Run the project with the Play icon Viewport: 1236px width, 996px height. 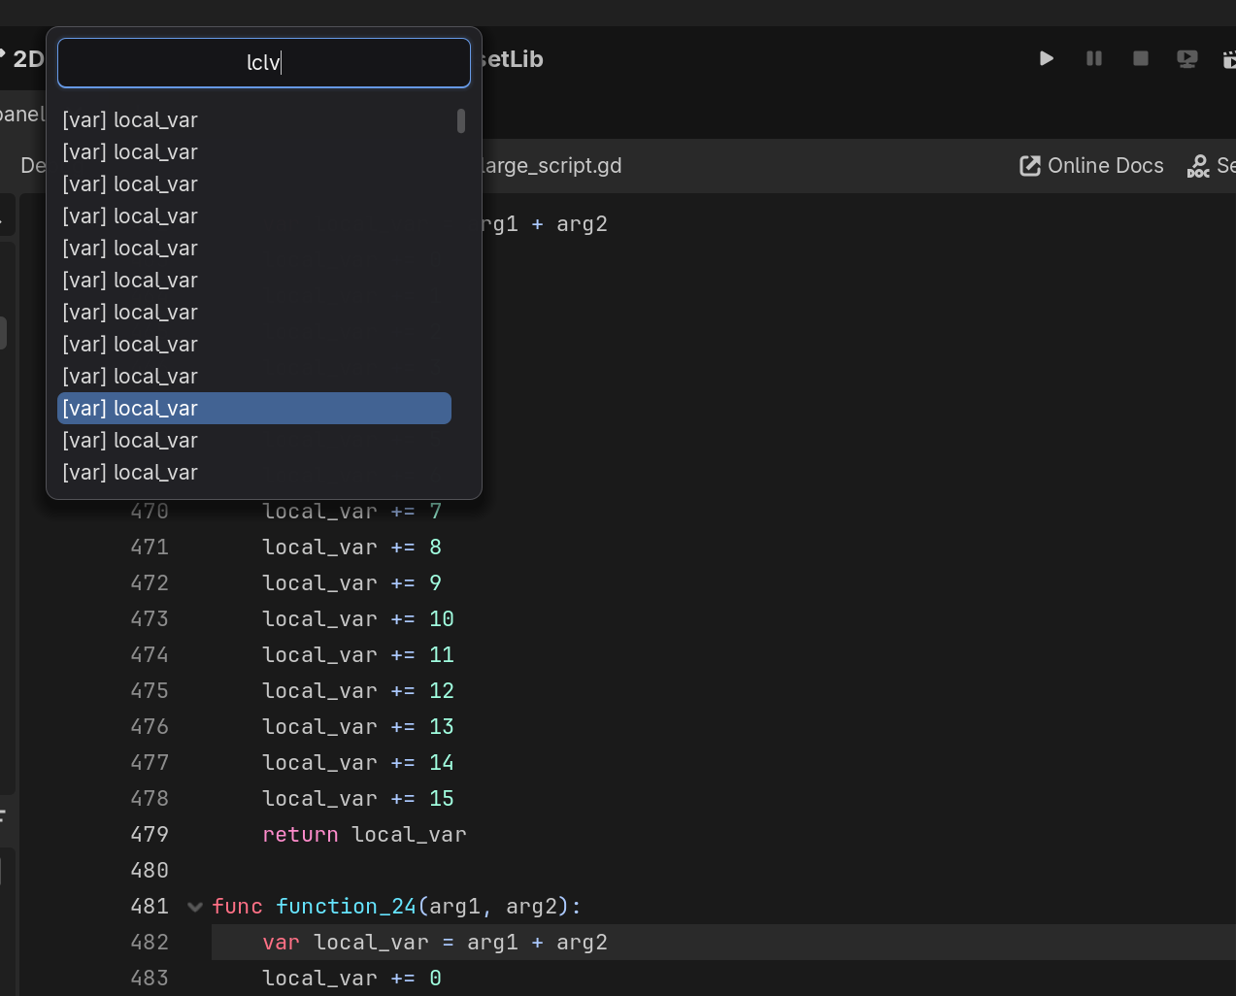[1046, 58]
